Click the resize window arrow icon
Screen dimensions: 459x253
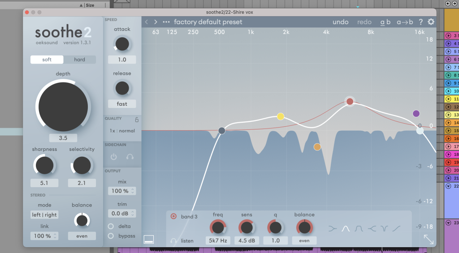(x=429, y=240)
